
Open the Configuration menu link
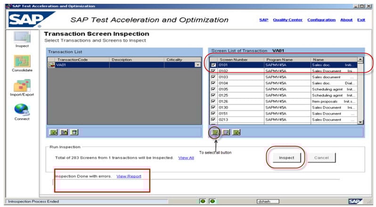(x=321, y=20)
